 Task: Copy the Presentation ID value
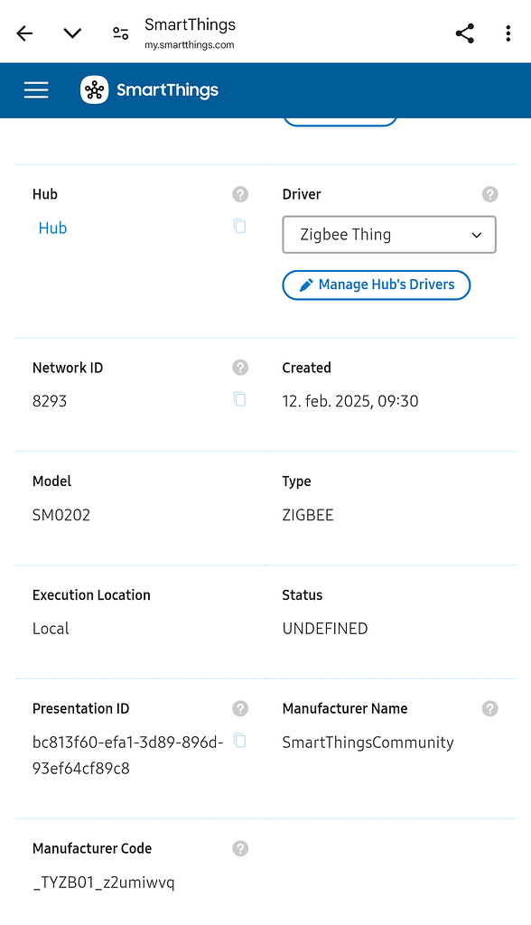(x=239, y=740)
